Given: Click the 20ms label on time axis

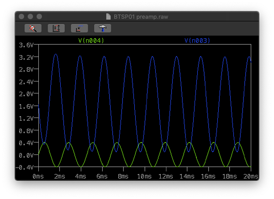Looking at the screenshot, I should coord(251,176).
